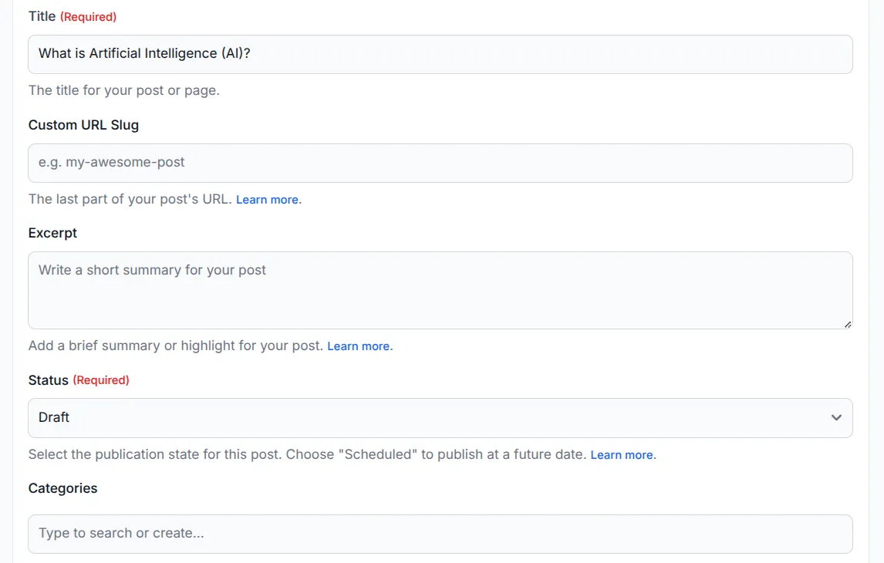Click inside the Excerpt summary textarea
The image size is (884, 563).
[x=440, y=289]
